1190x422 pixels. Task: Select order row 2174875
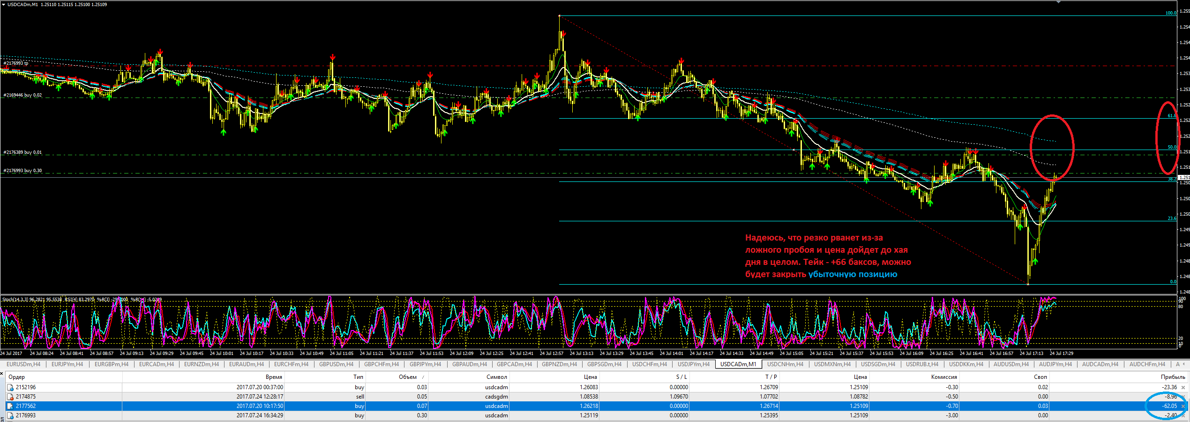(597, 397)
